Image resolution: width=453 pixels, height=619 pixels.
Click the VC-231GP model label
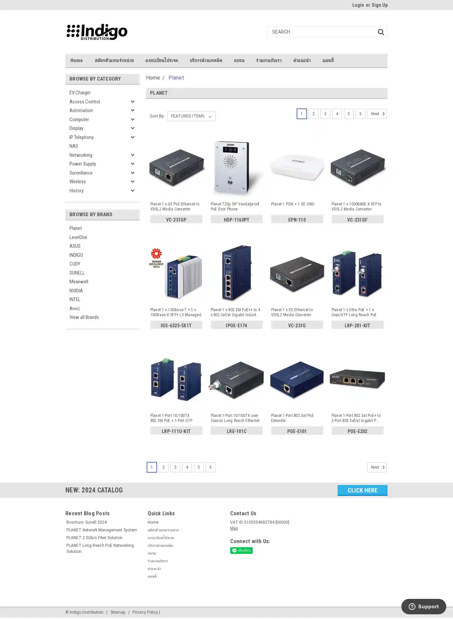click(176, 220)
